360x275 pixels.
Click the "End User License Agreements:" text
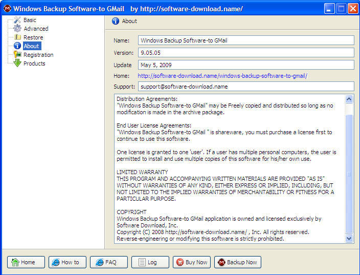154,125
